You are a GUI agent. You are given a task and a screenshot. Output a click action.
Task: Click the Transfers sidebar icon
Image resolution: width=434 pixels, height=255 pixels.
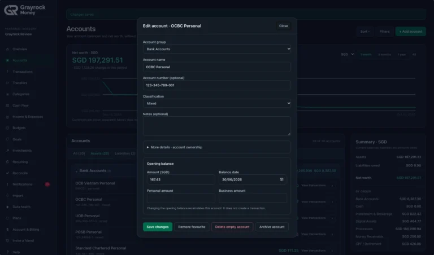[7, 83]
